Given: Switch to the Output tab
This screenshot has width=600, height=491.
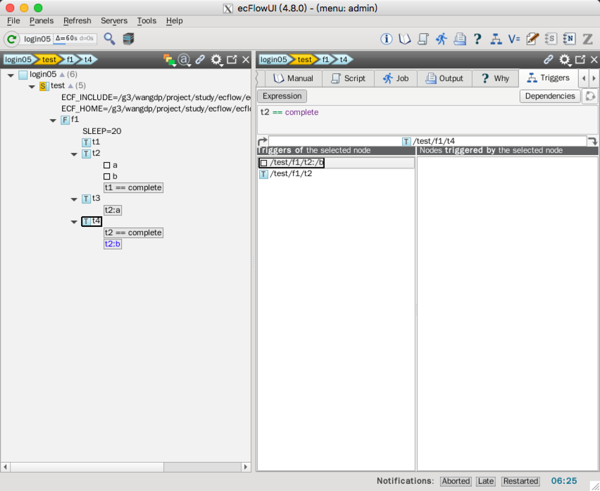Looking at the screenshot, I should point(444,78).
